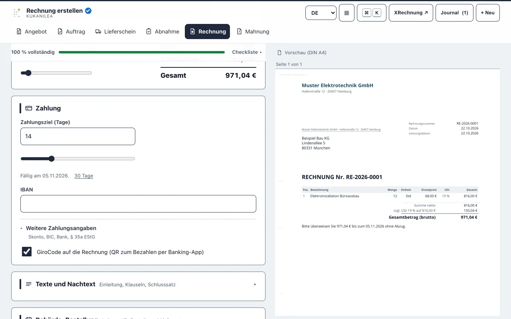Click the 80331 München address line

pyautogui.click(x=316, y=148)
